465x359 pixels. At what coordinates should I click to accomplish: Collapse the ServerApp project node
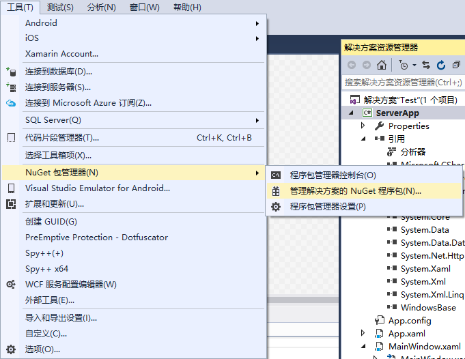point(352,113)
